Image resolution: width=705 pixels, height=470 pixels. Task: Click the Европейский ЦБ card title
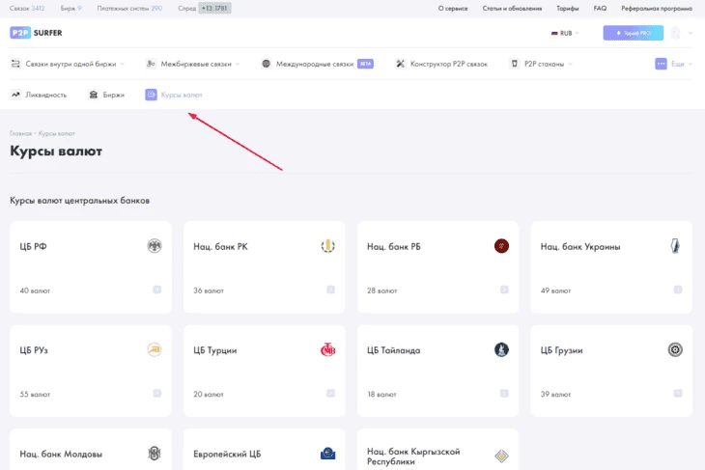[227, 454]
